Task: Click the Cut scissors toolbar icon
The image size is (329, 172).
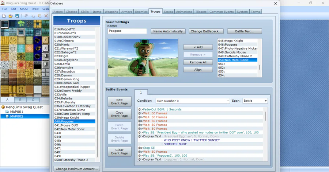Action: [26, 16]
